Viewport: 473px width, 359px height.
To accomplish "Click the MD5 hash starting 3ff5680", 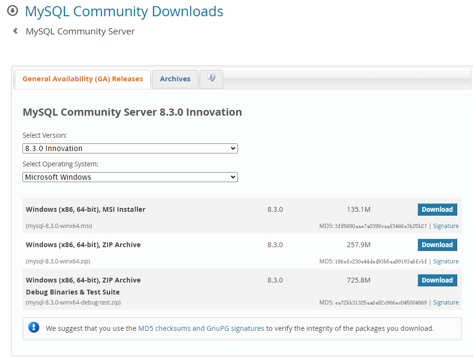I will point(381,226).
